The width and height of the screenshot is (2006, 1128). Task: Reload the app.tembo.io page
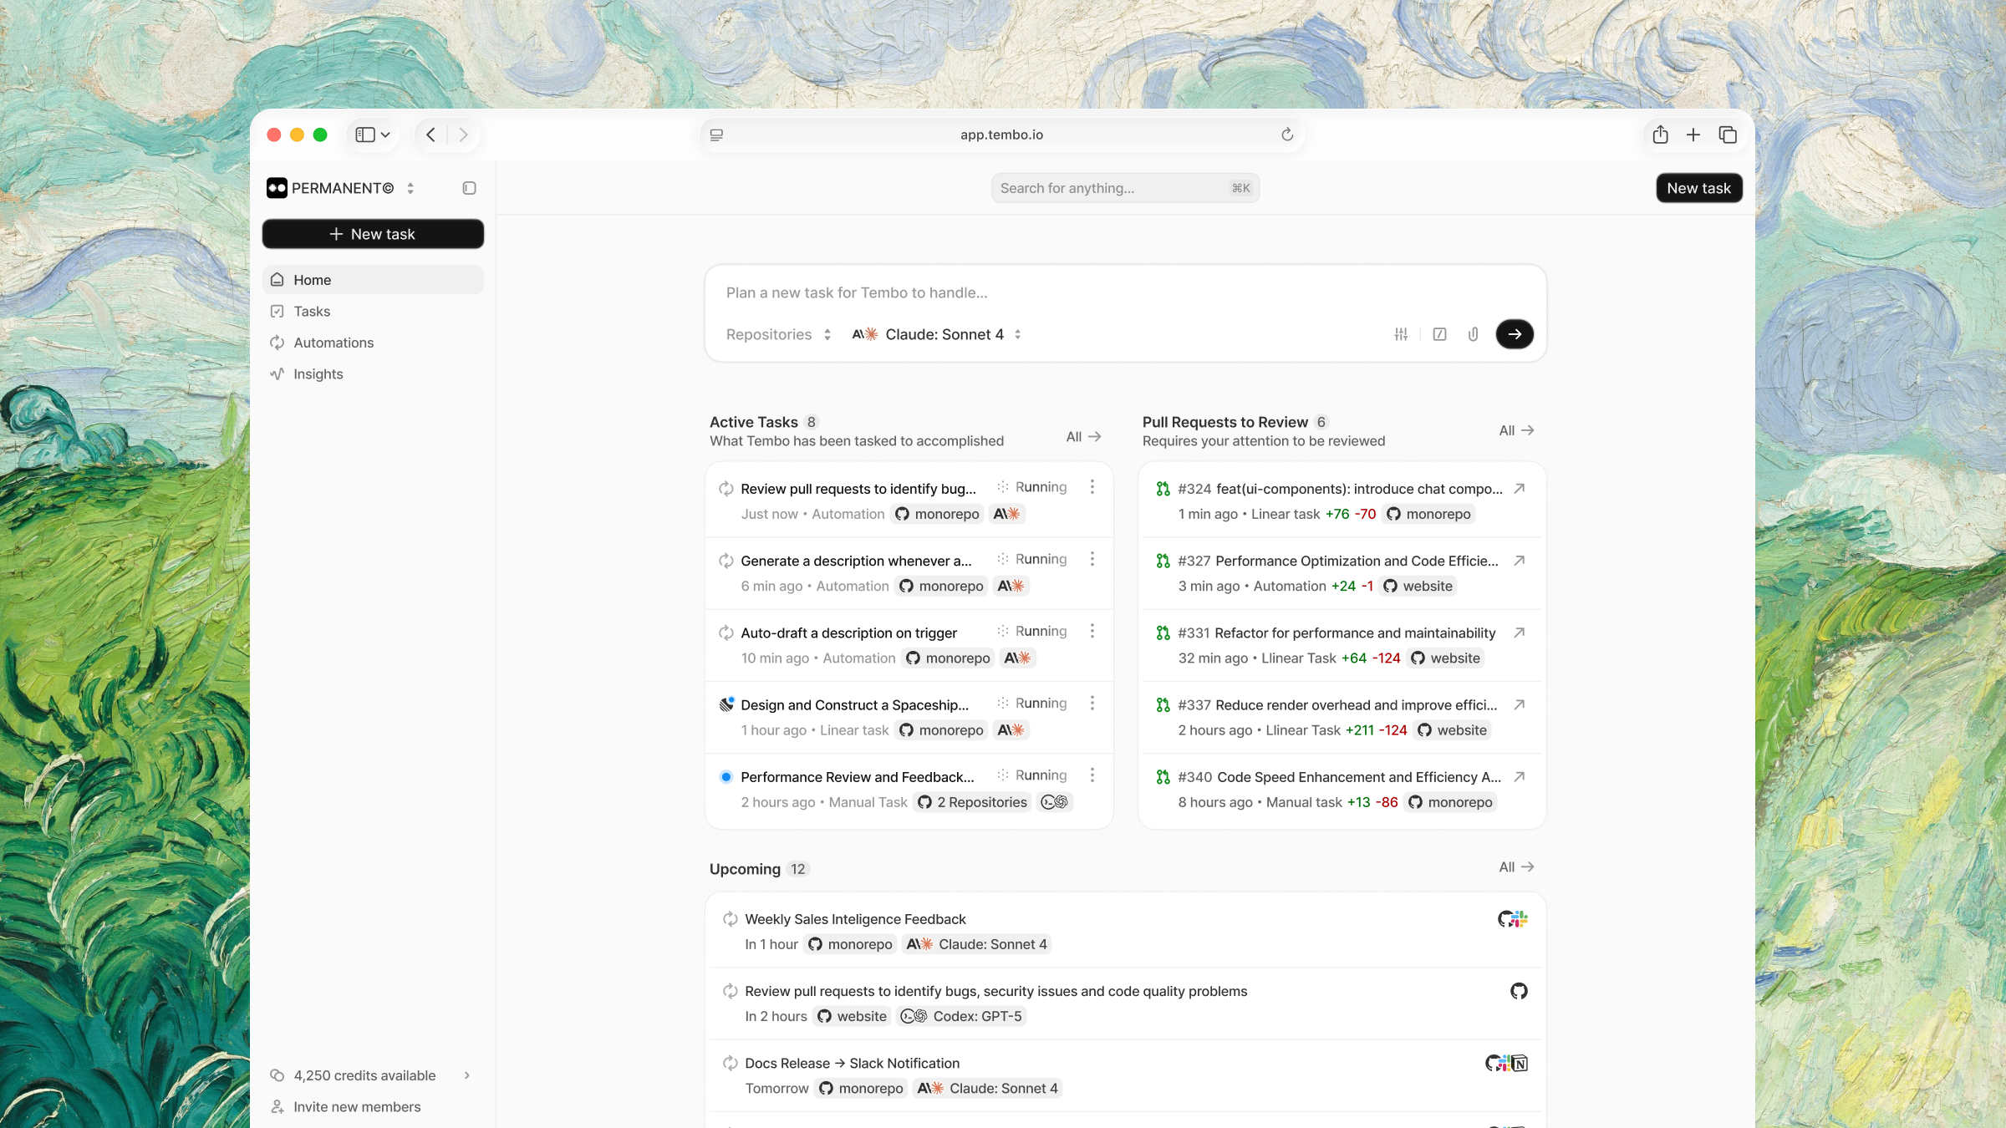[1286, 135]
